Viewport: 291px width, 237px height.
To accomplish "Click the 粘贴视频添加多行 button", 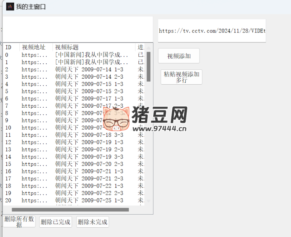I will pos(181,77).
